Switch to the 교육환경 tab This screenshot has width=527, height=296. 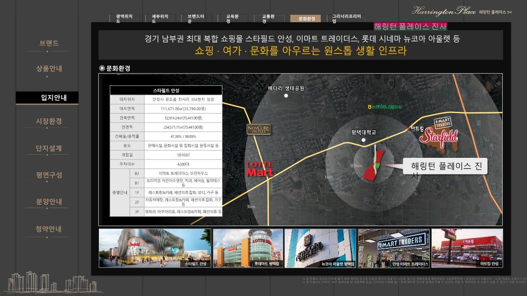(233, 18)
